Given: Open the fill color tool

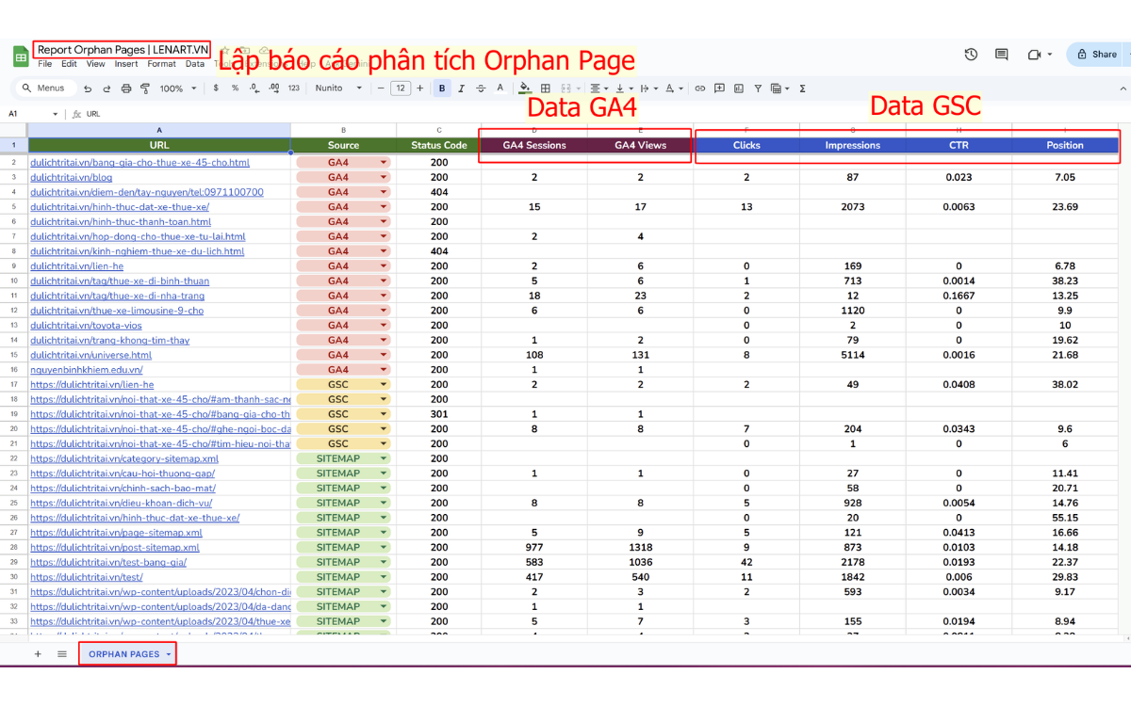Looking at the screenshot, I should point(524,88).
